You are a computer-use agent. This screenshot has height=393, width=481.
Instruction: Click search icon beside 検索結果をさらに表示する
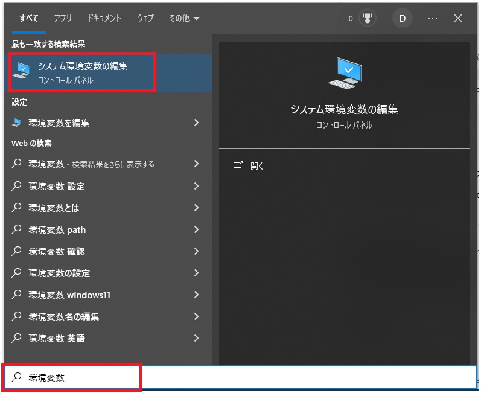point(16,164)
